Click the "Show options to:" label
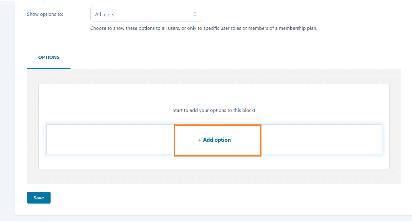Viewport: 412px width, 222px height. [x=45, y=14]
